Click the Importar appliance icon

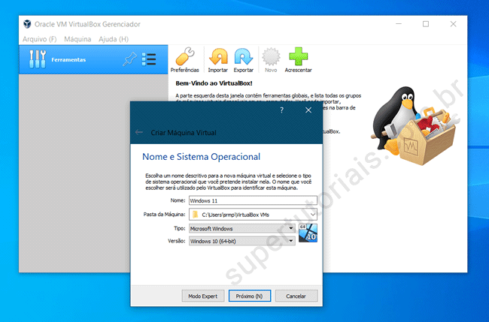pos(217,57)
